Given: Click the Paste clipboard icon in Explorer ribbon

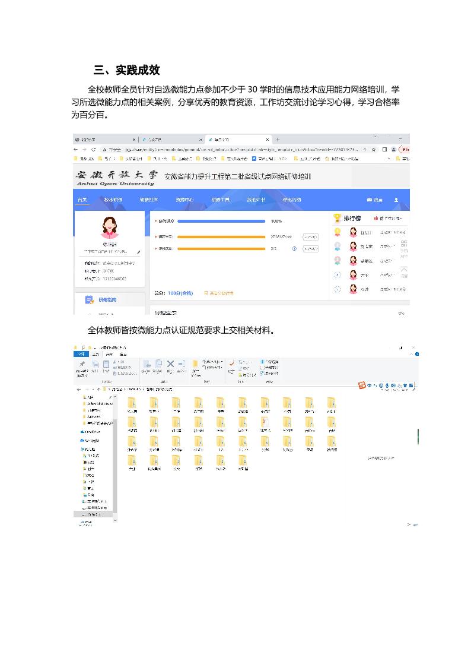Looking at the screenshot, I should click(106, 365).
